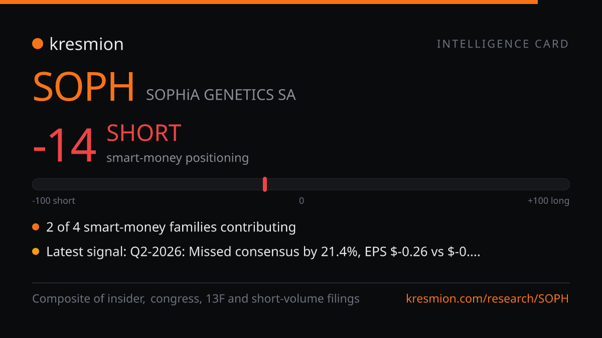602x338 pixels.
Task: Open the Latest signal Q2-2026 text
Action: 263,252
